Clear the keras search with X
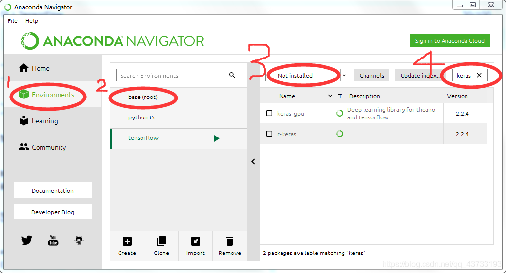 (x=479, y=75)
